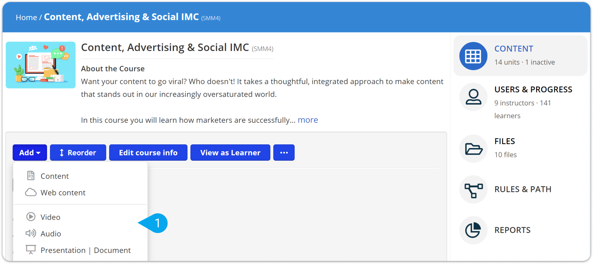
Task: Open the Rules & Path flow icon
Action: [473, 190]
